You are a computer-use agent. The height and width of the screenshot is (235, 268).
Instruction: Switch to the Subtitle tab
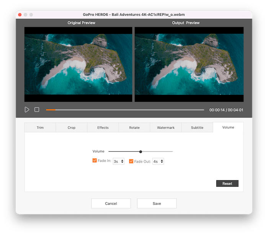click(197, 127)
